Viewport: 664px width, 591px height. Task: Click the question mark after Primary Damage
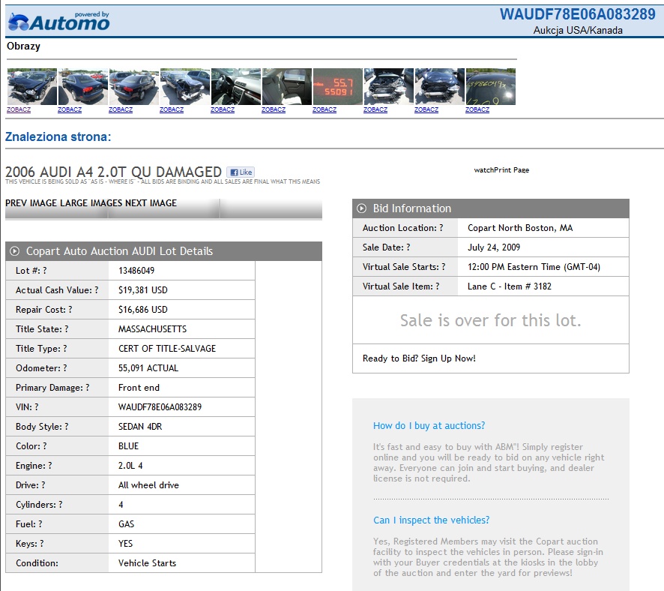(x=88, y=388)
